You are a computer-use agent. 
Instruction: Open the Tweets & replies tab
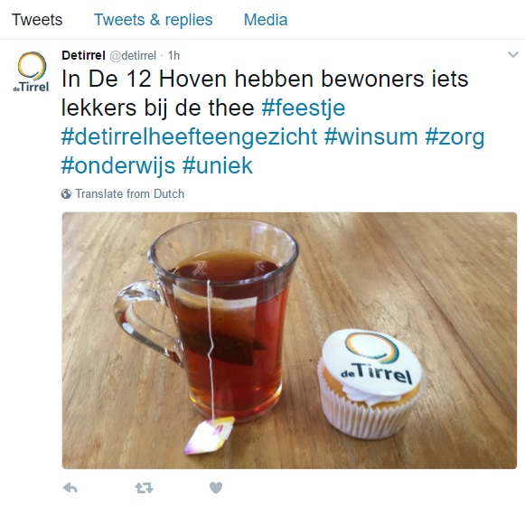tap(154, 20)
